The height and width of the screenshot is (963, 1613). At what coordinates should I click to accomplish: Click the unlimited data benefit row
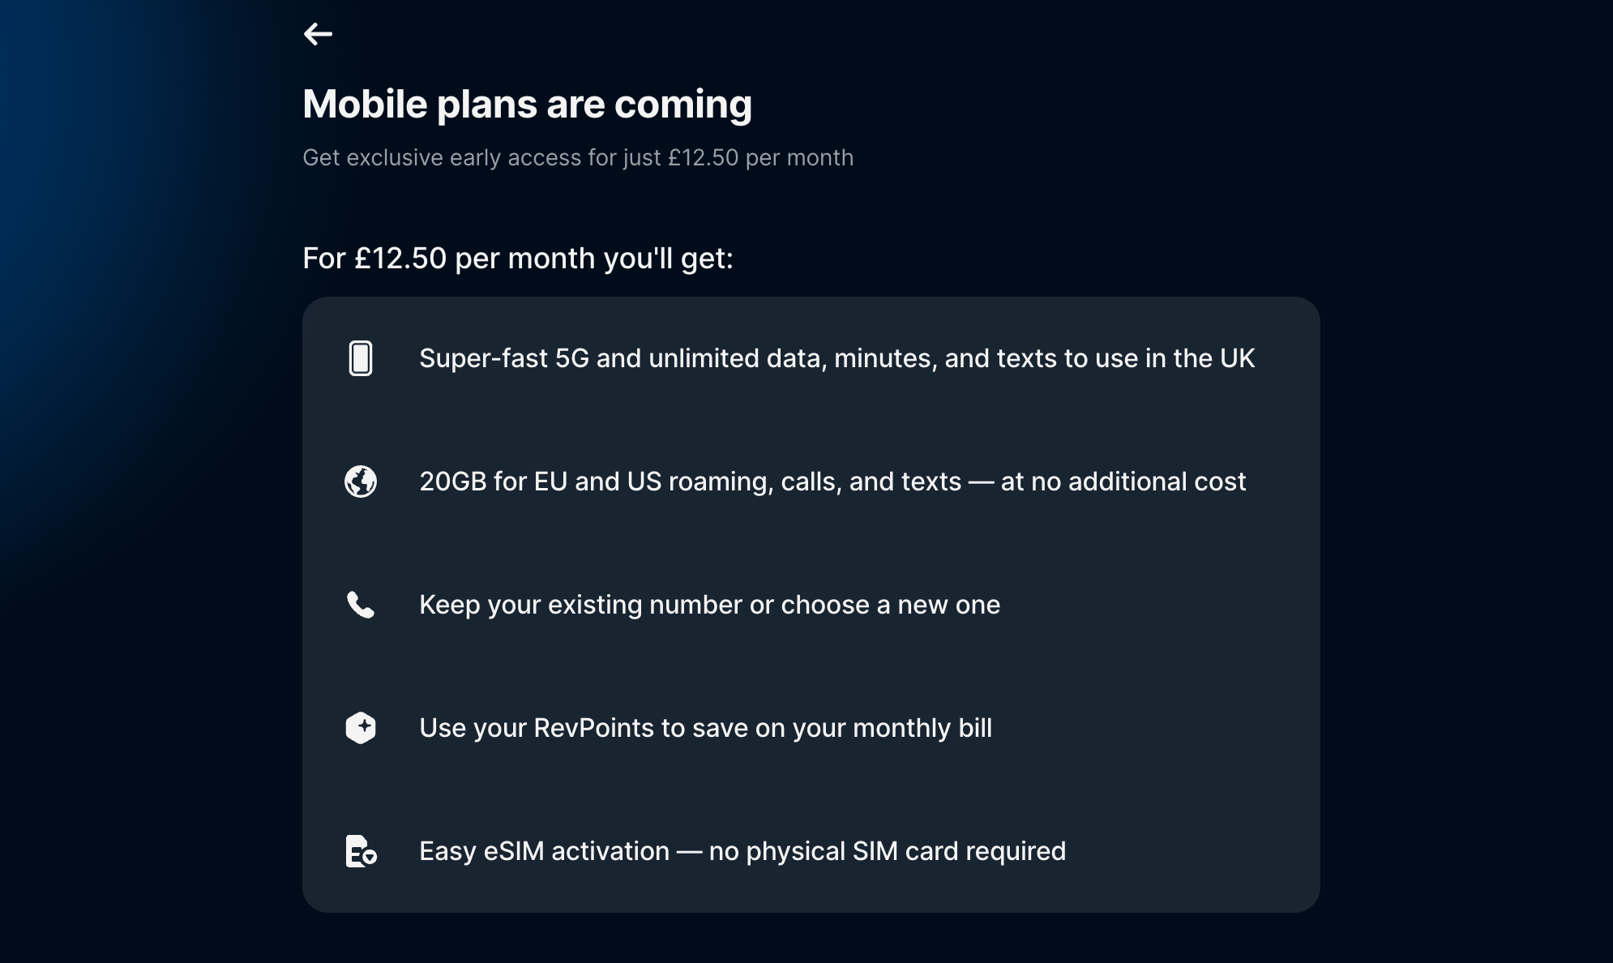tap(836, 357)
